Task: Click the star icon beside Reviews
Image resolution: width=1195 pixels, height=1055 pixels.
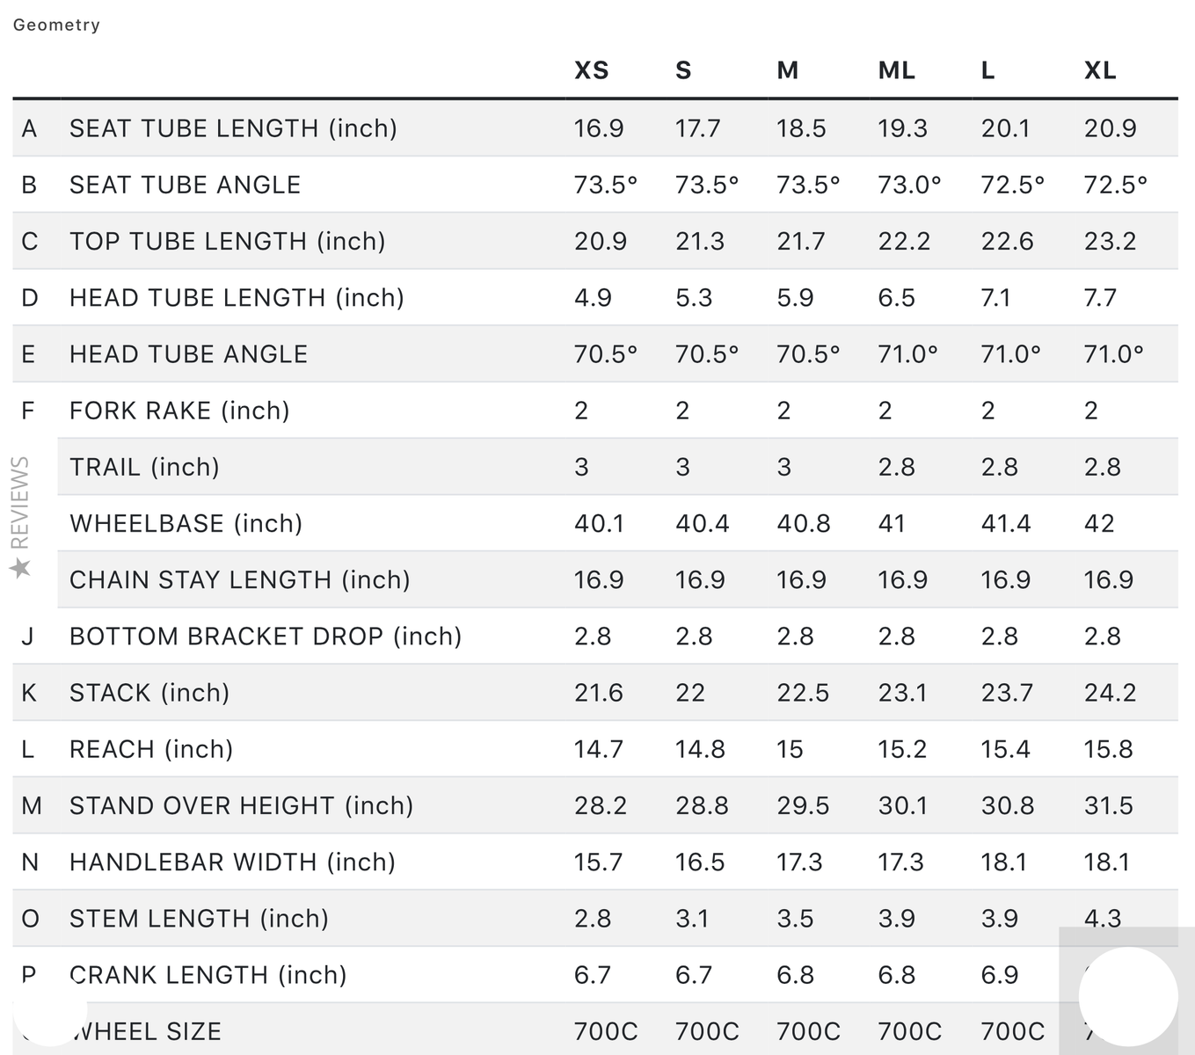Action: point(20,569)
